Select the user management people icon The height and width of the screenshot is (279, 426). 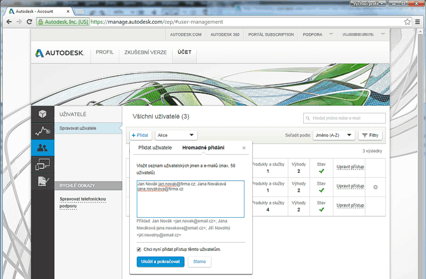coord(43,148)
